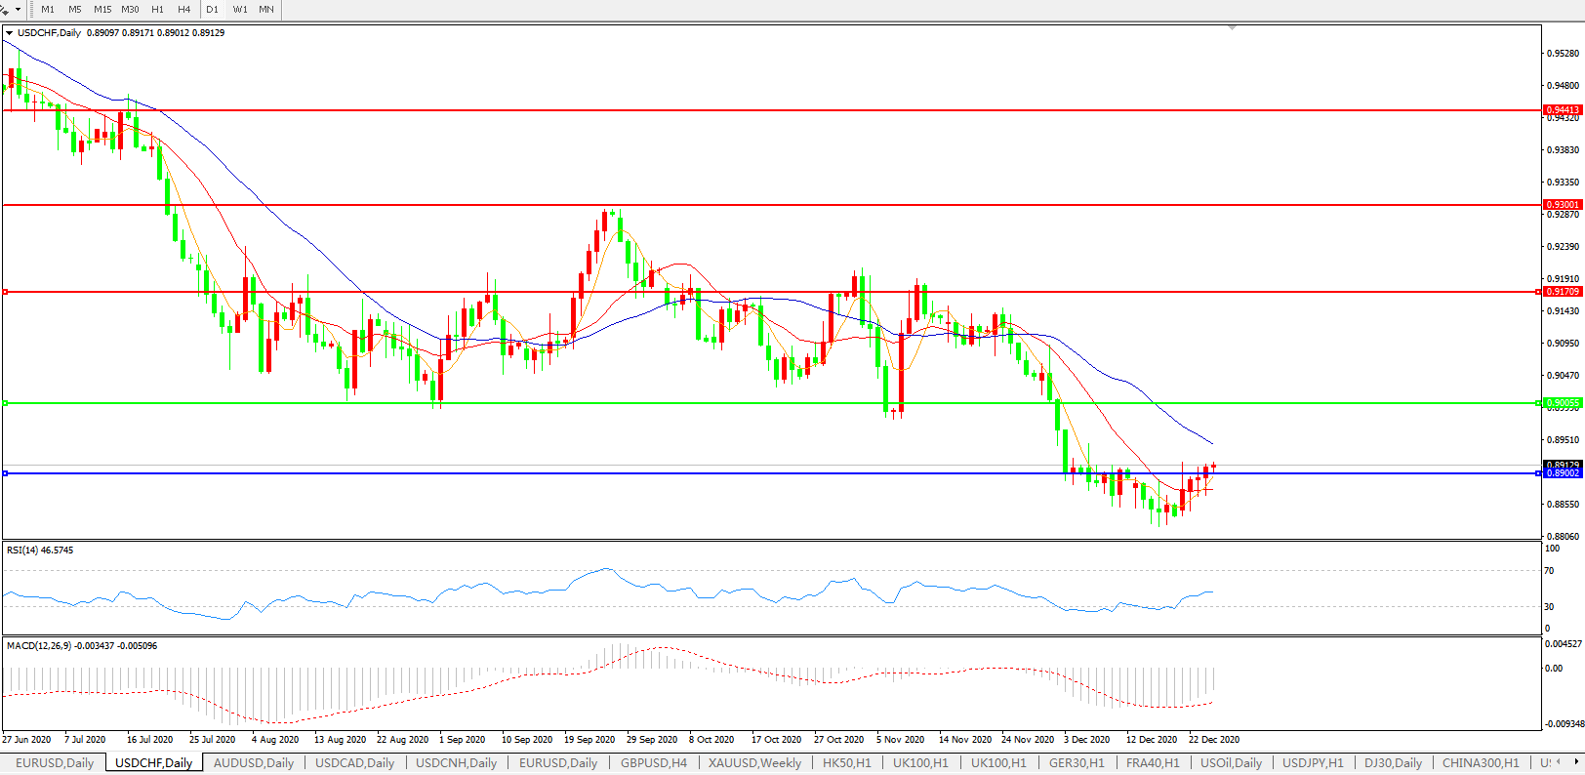
Task: Click the red 0.94413 price level label
Action: click(1563, 110)
